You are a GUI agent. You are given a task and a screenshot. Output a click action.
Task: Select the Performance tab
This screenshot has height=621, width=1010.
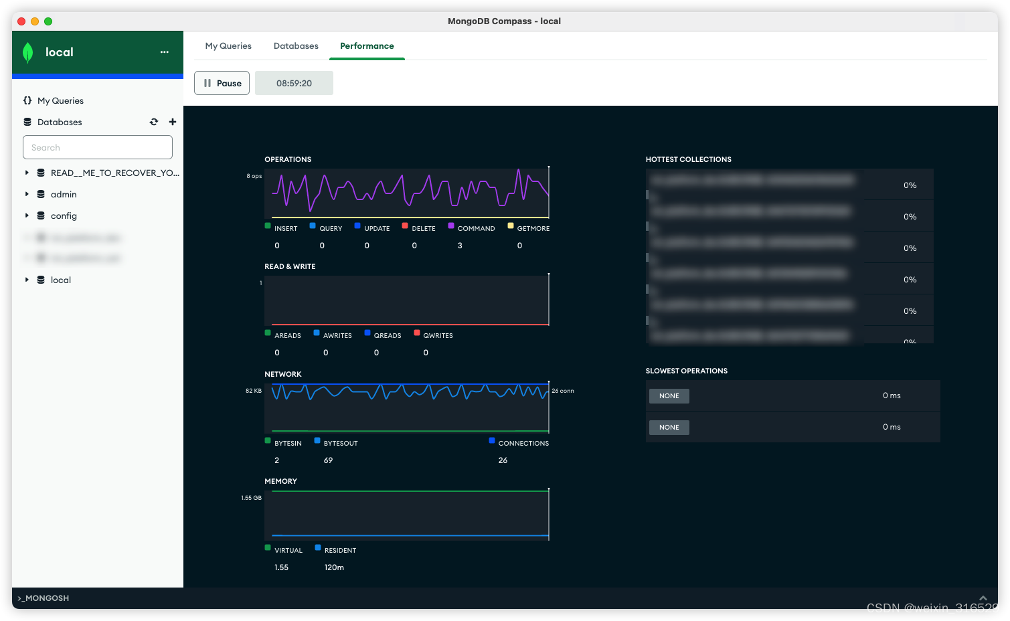tap(367, 46)
